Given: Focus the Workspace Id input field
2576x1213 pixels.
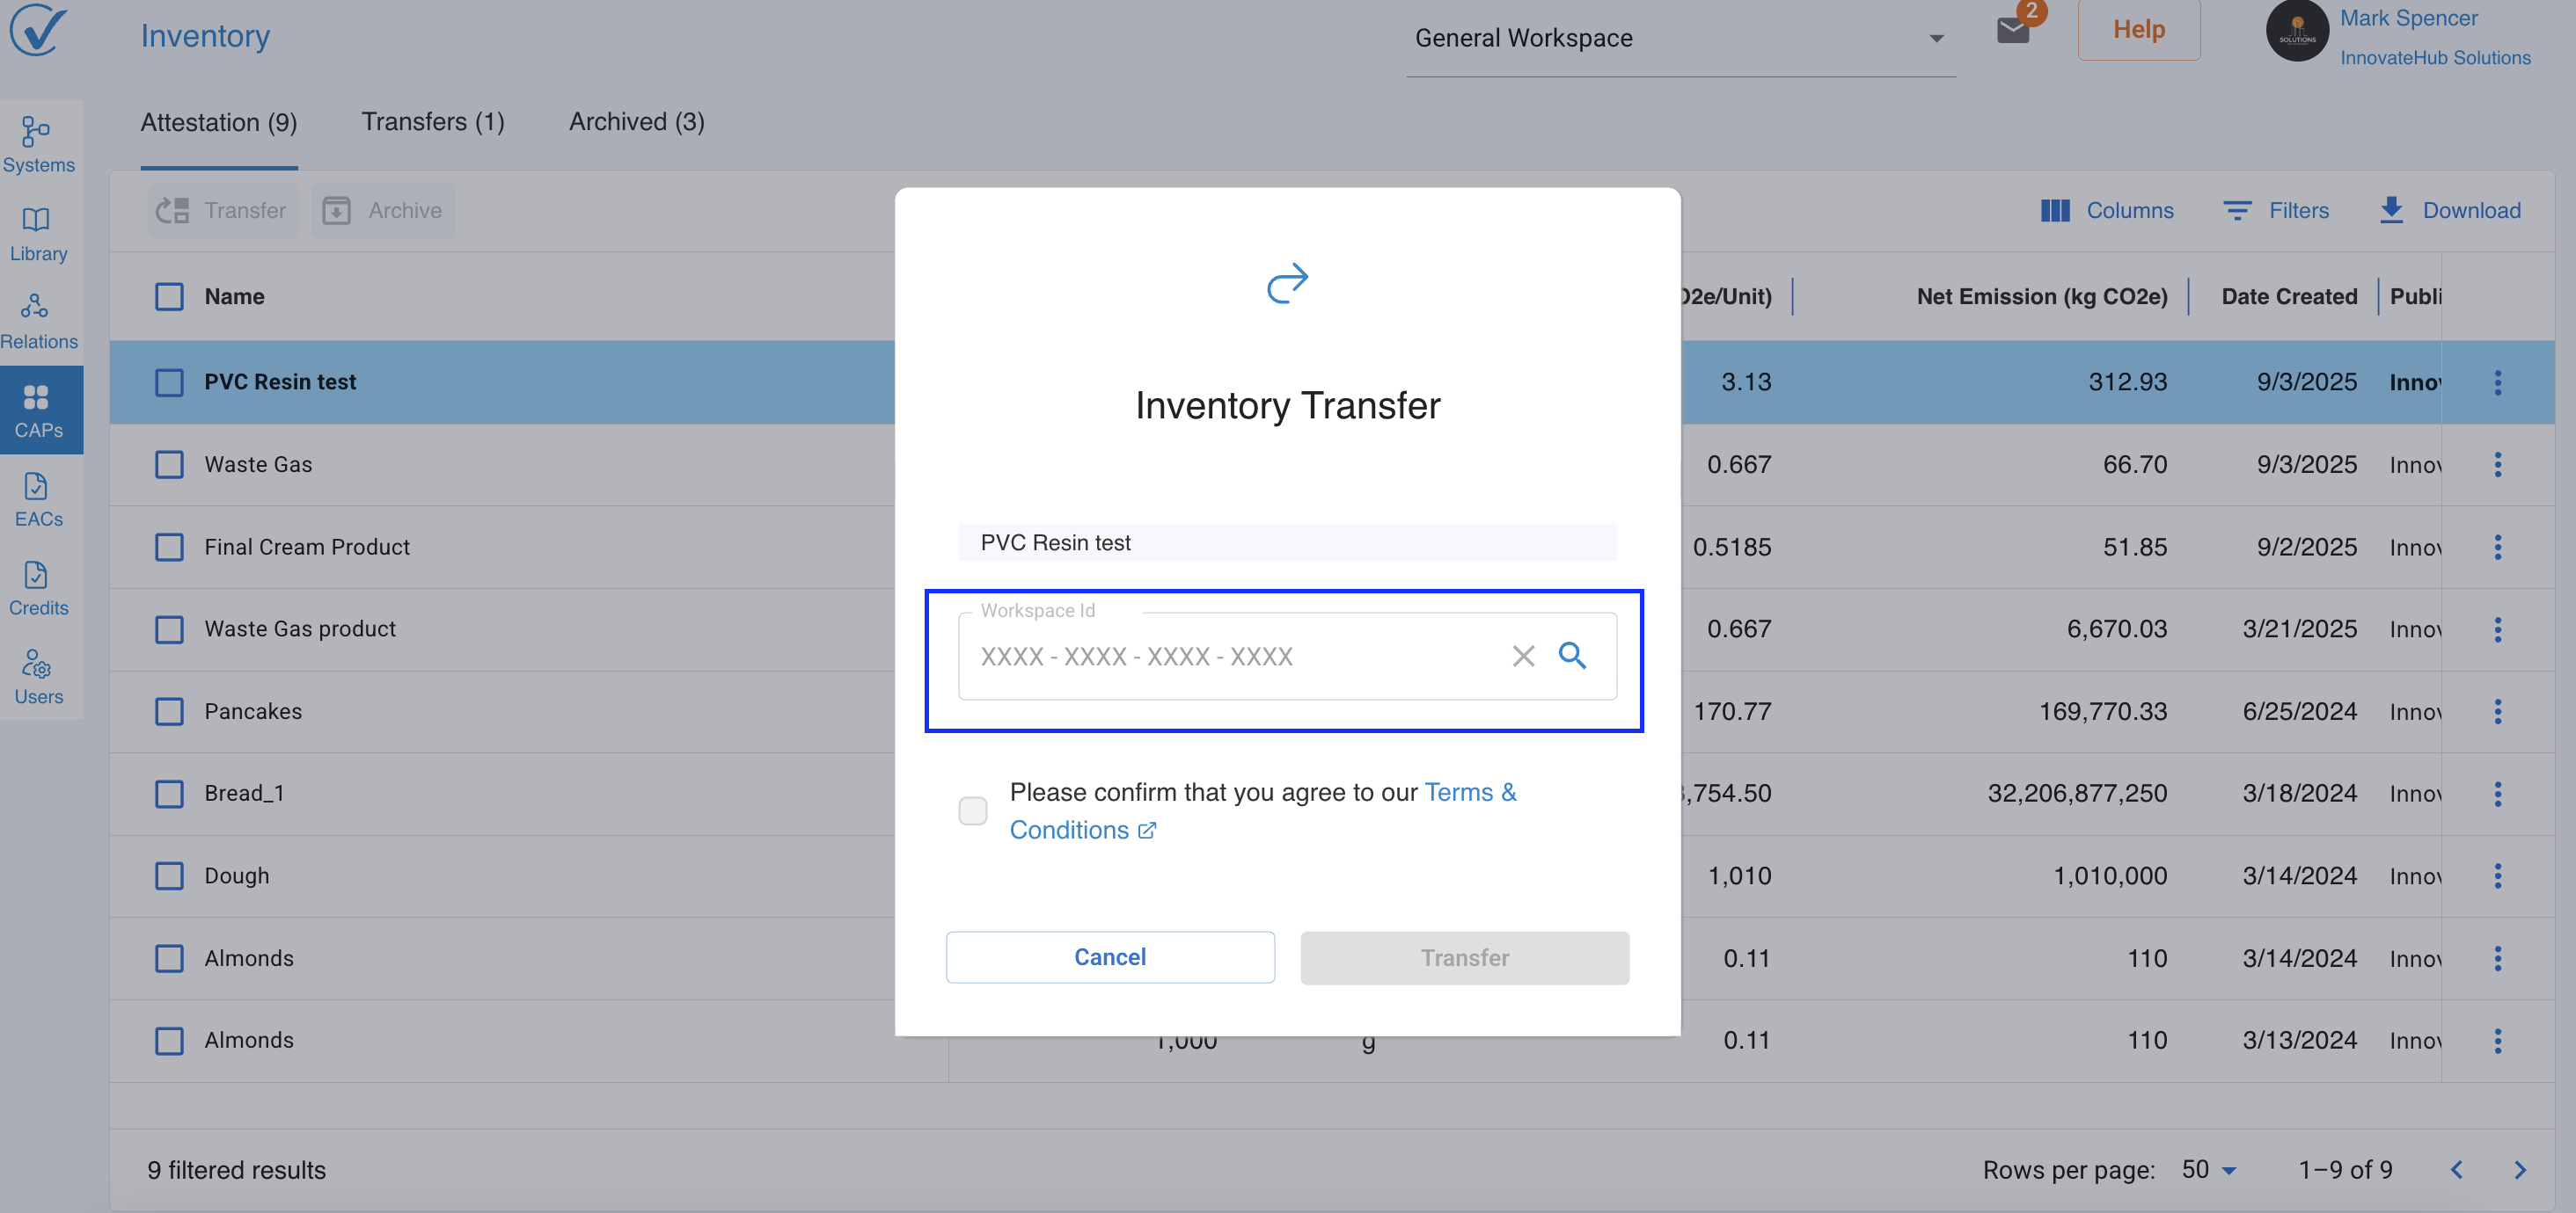Looking at the screenshot, I should 1230,657.
